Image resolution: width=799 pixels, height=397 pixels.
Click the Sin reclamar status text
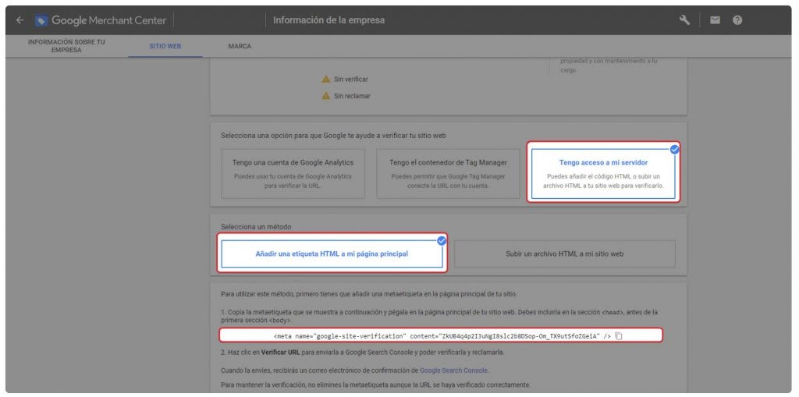tap(352, 96)
